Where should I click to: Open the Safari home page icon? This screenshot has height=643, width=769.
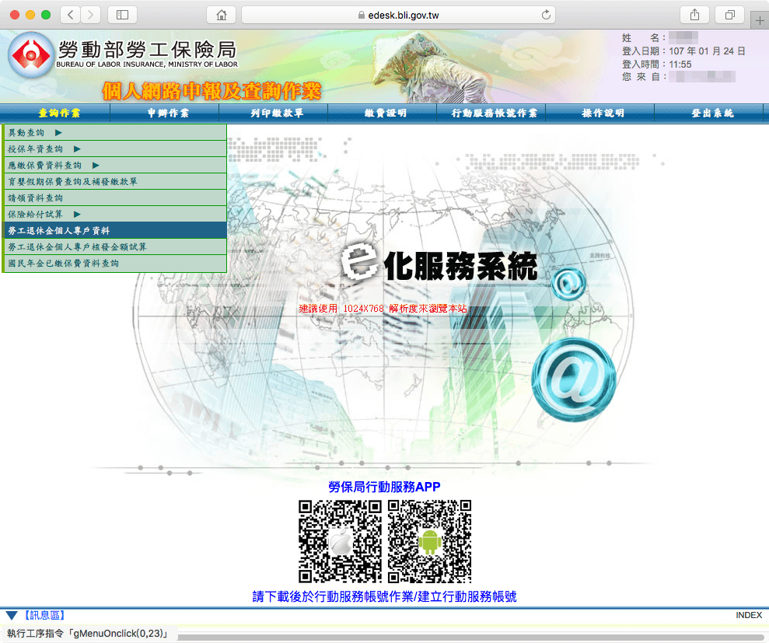221,15
